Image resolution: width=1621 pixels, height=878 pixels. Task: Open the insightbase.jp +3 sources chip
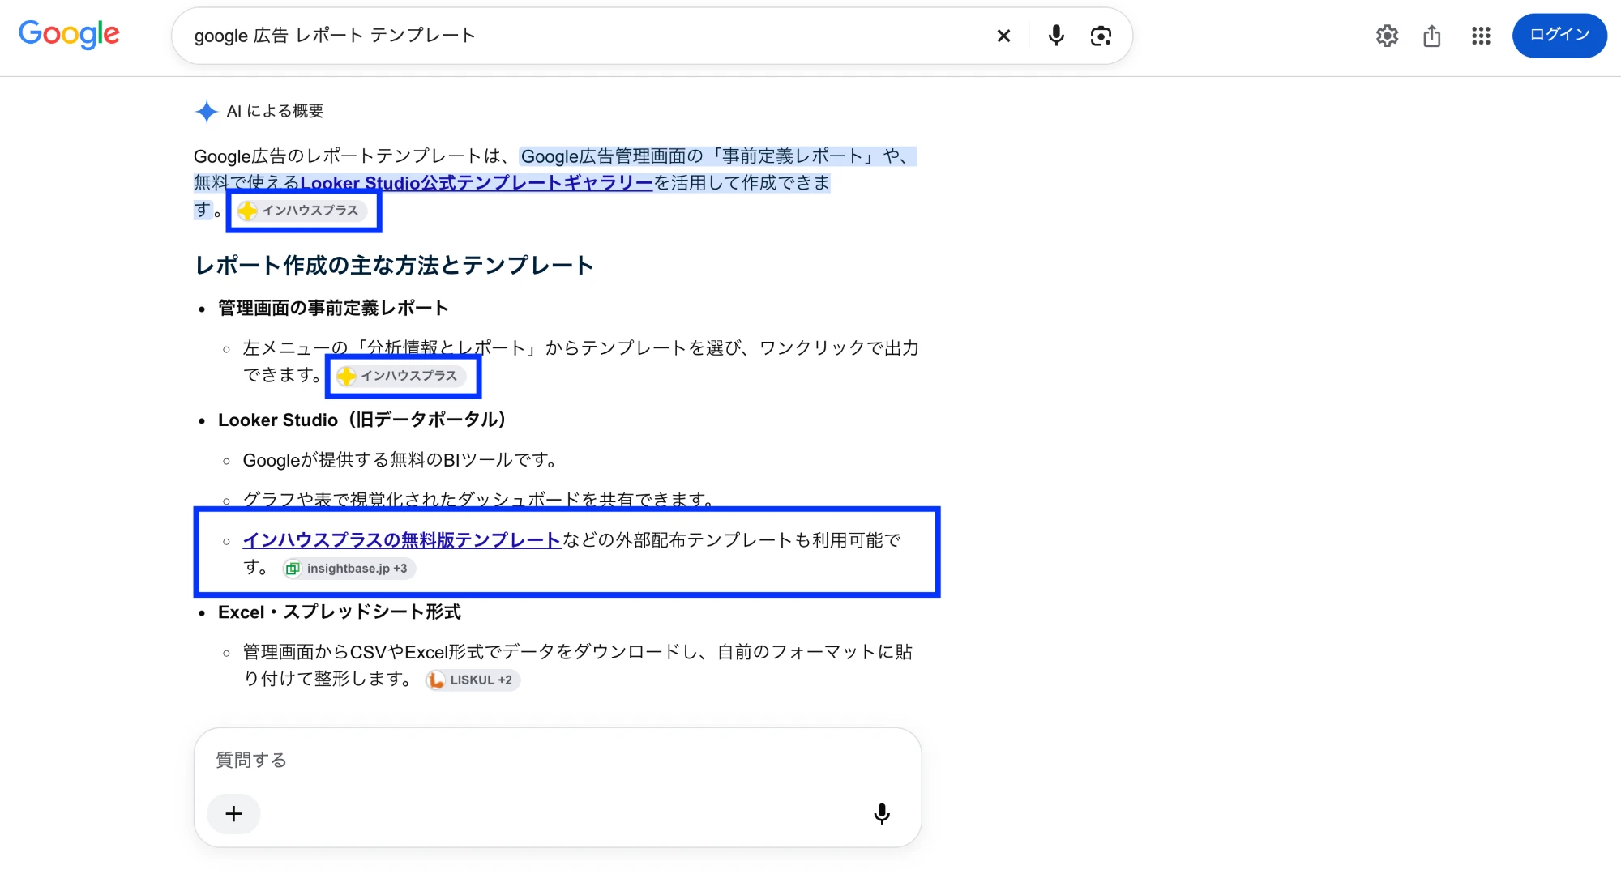(349, 569)
